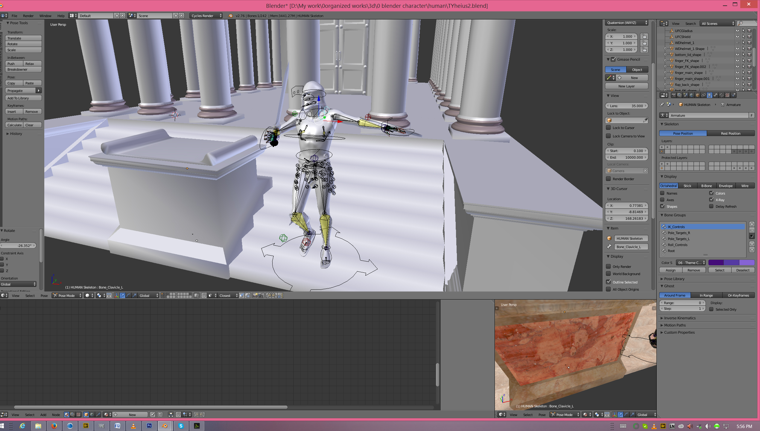Open the Pose Mode dropdown
760x431 pixels.
pos(67,295)
